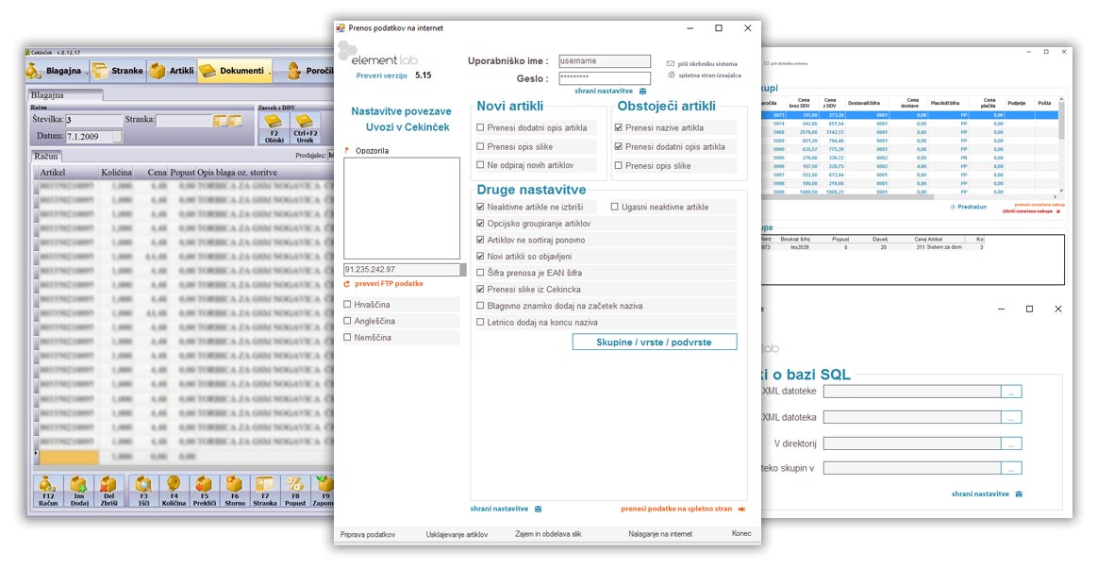Viewport: 1097px width, 568px height.
Task: Click F12 Račun button in Cekinček
Action: [x=47, y=491]
